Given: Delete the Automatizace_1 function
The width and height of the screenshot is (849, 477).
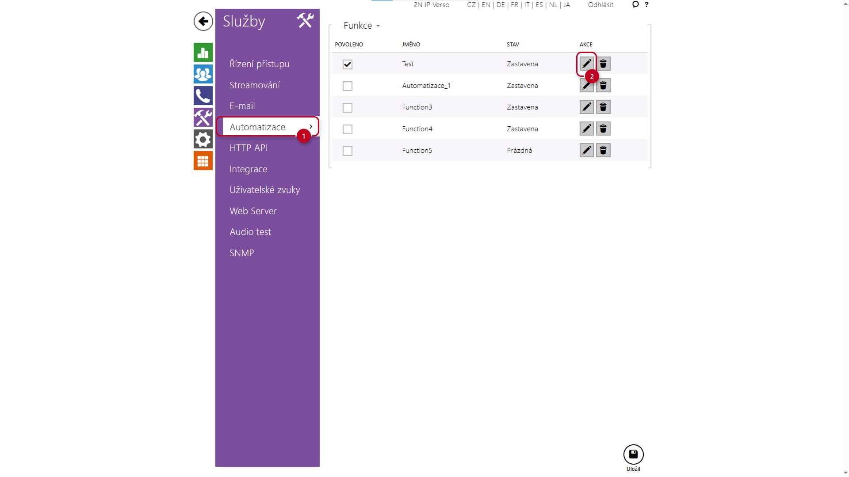Looking at the screenshot, I should tap(603, 86).
